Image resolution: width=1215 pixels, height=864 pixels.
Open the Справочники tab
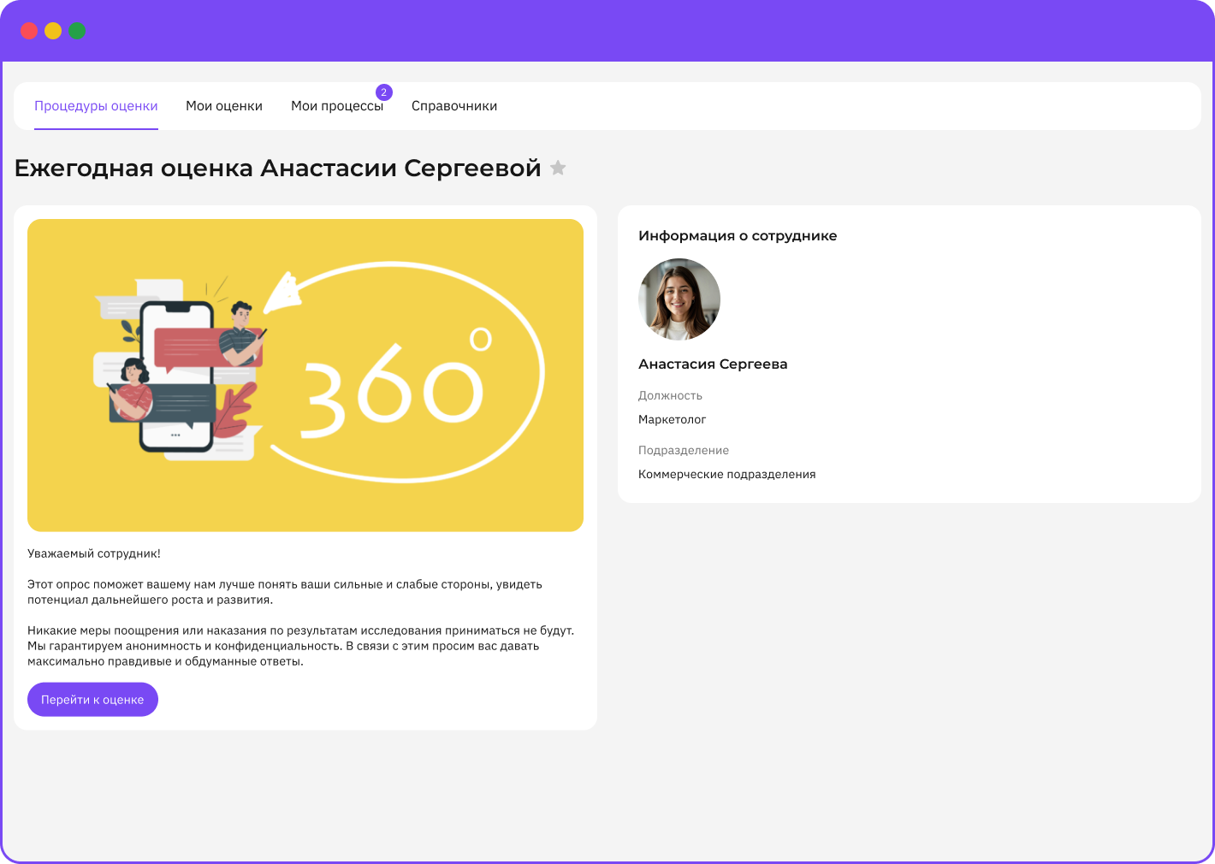click(x=454, y=106)
